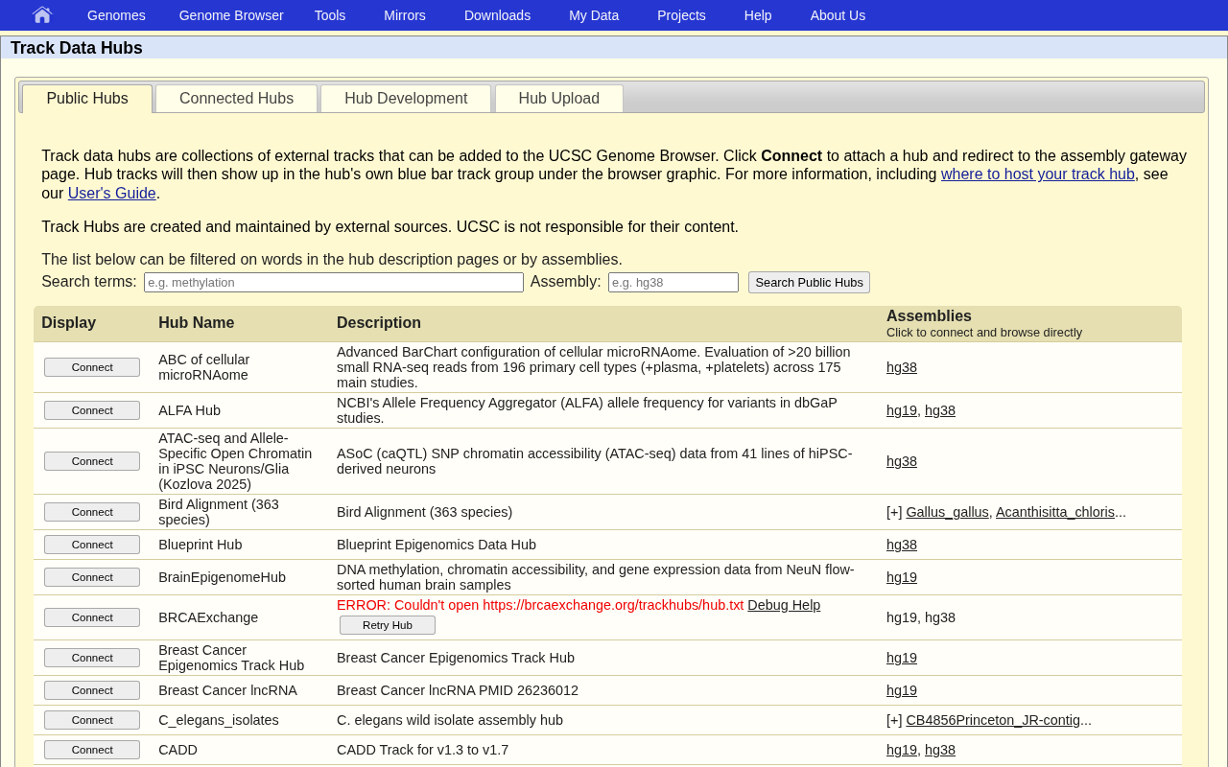Open the Projects menu
Screen dimensions: 1228x767
pos(681,15)
